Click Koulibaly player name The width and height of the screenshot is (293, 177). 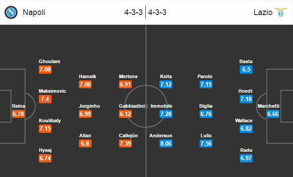pos(50,121)
